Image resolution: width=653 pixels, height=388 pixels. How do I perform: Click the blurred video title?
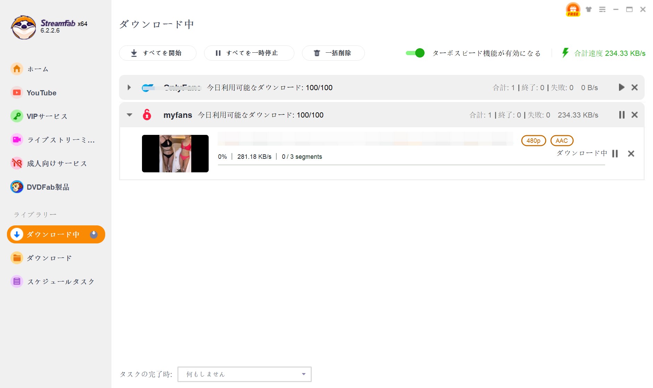[365, 139]
